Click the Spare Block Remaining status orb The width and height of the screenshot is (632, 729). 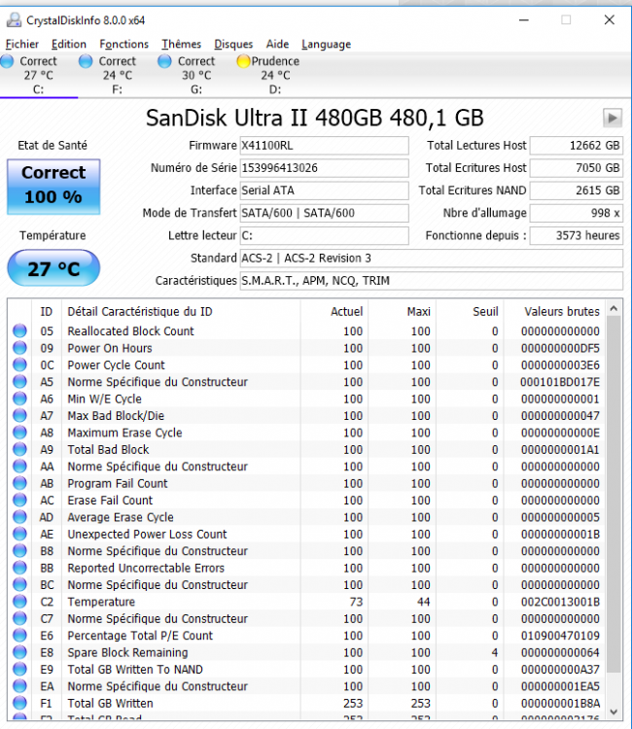click(19, 652)
